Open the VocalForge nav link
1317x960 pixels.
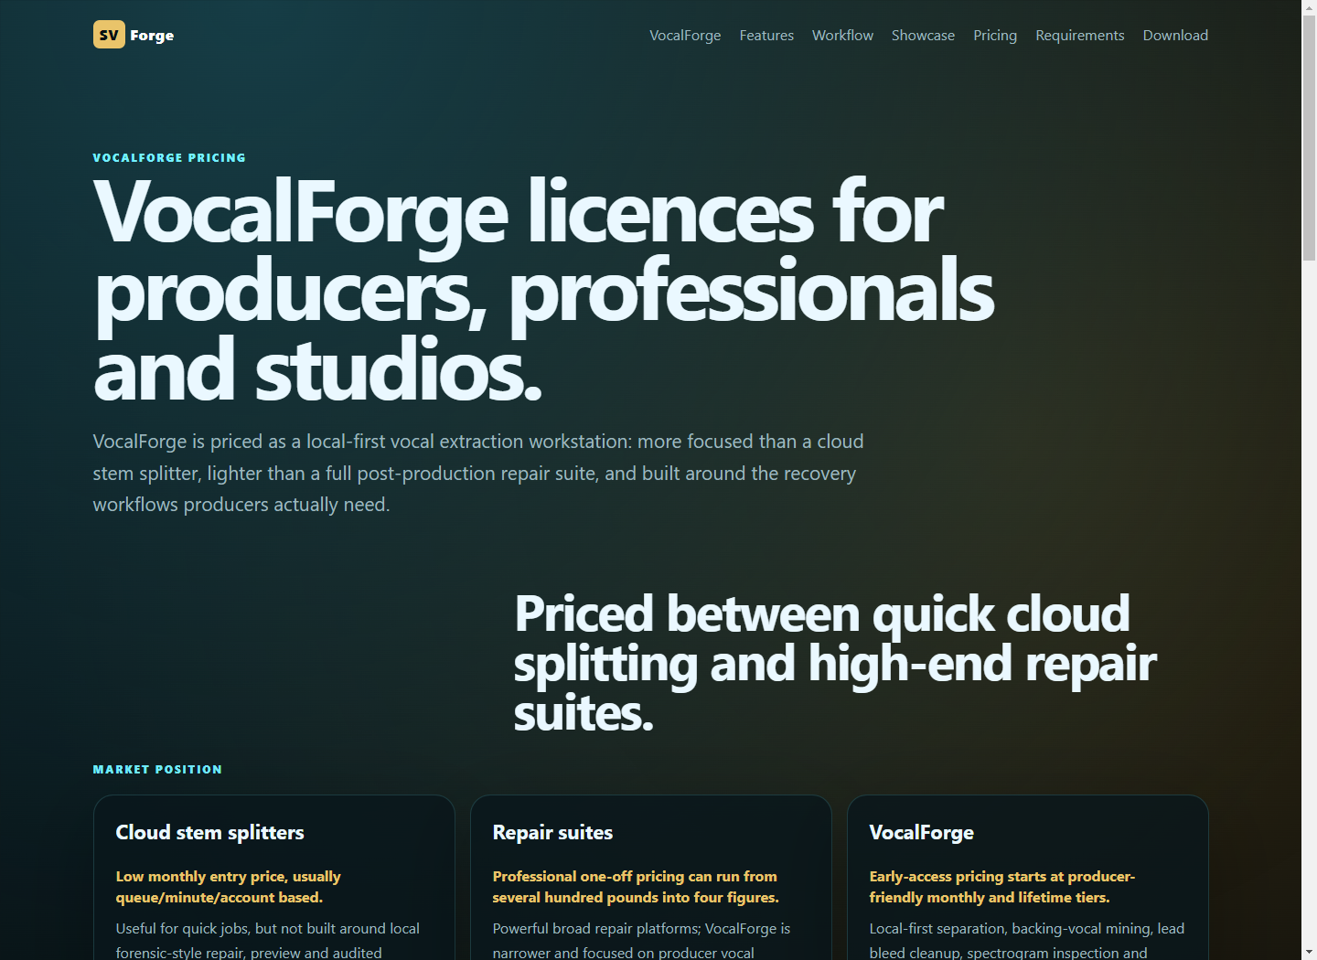tap(685, 35)
